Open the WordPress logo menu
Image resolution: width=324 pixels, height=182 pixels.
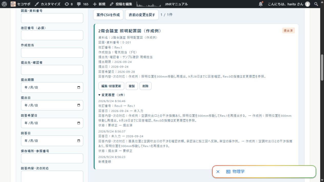(4, 4)
